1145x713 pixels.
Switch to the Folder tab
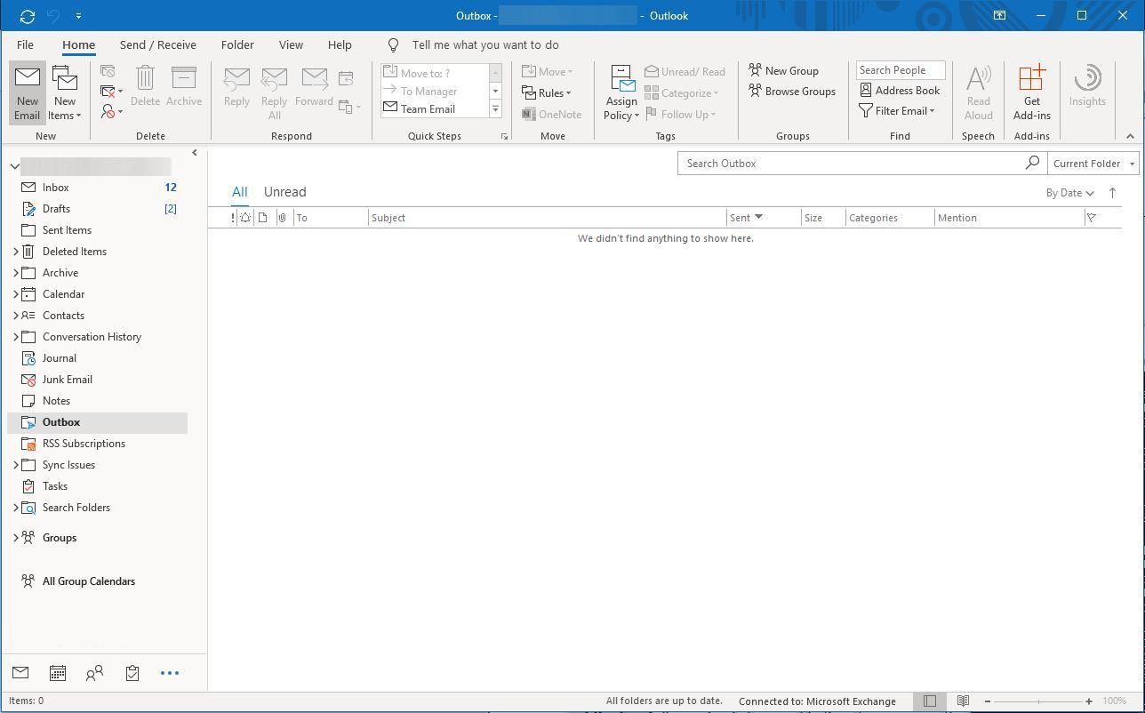coord(237,45)
